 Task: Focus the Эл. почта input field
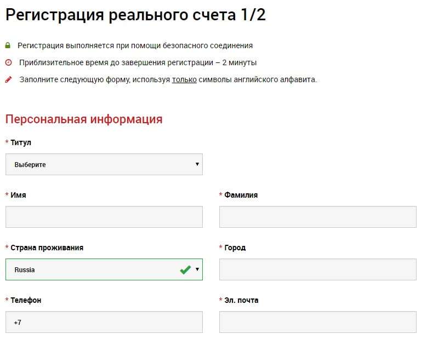(318, 322)
